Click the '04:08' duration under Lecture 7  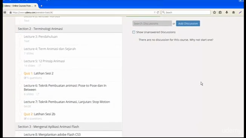tap(27, 107)
